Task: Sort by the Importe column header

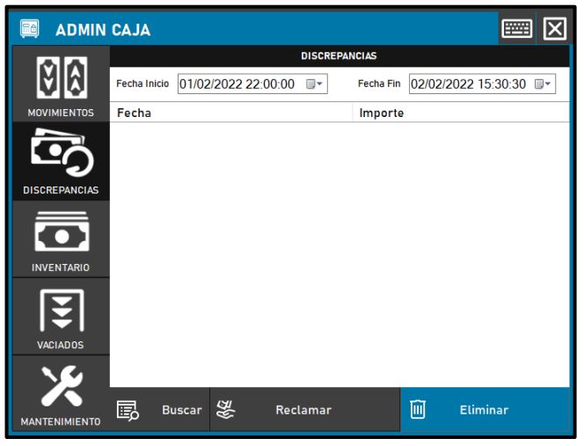Action: click(x=461, y=113)
